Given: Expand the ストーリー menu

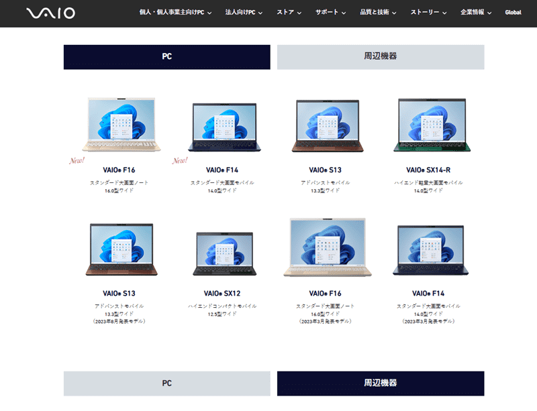Looking at the screenshot, I should 428,12.
